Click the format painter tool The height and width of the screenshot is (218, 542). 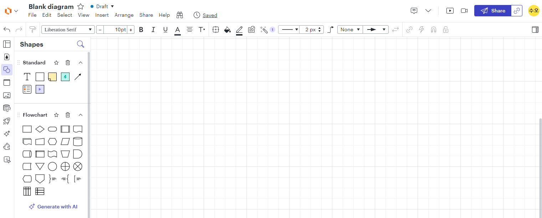pos(32,30)
